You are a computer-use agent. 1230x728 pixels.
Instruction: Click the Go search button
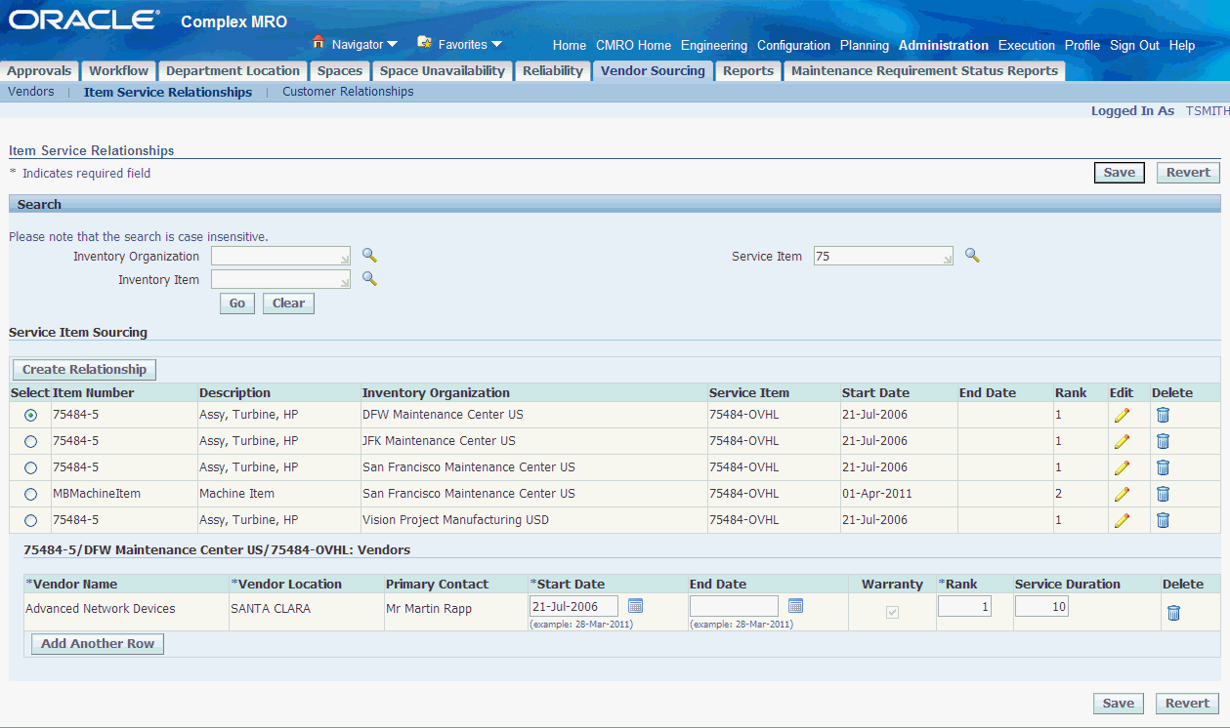[x=237, y=303]
